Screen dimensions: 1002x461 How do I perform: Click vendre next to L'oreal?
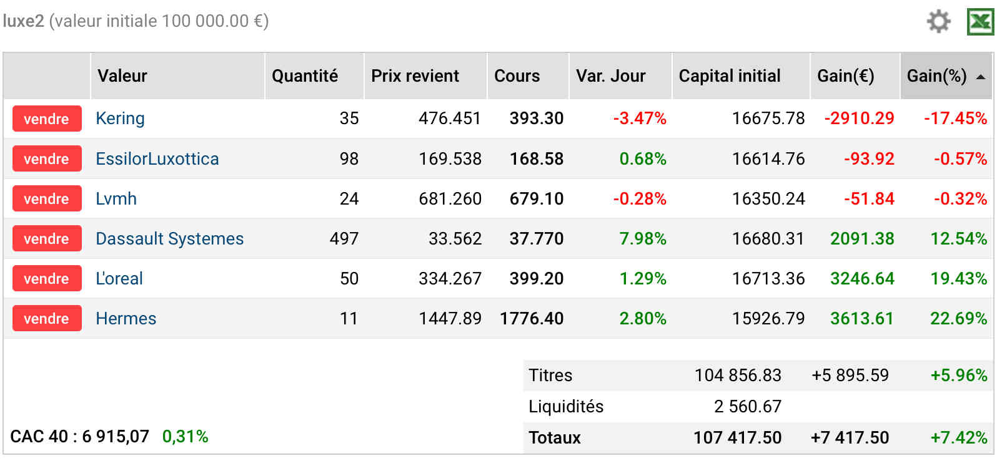[x=47, y=278]
